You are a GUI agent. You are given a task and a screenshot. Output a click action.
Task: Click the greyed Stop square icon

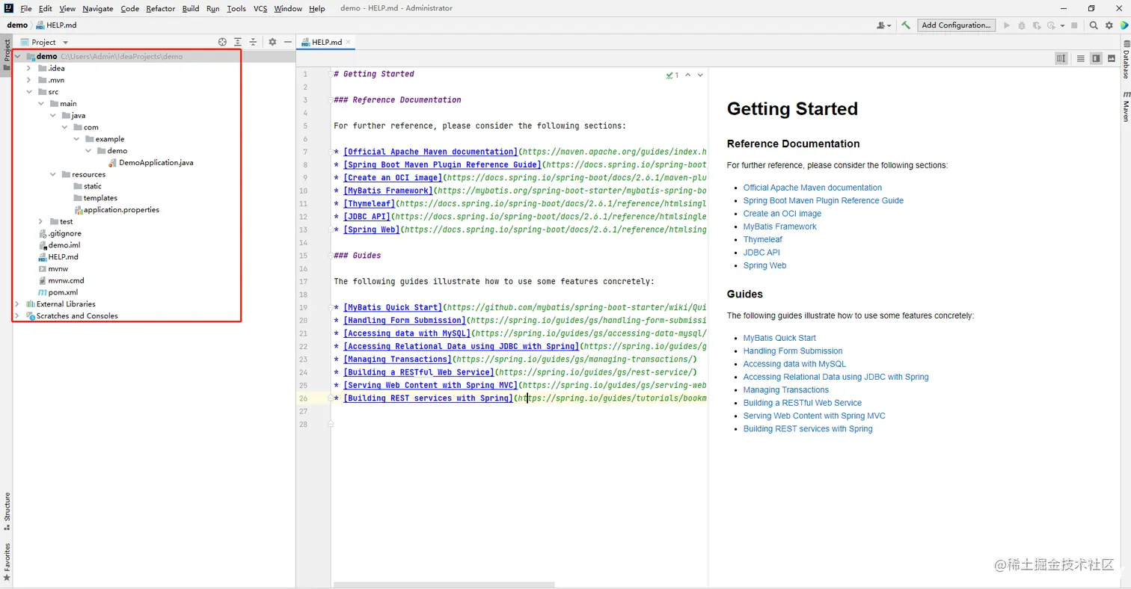click(x=1074, y=25)
